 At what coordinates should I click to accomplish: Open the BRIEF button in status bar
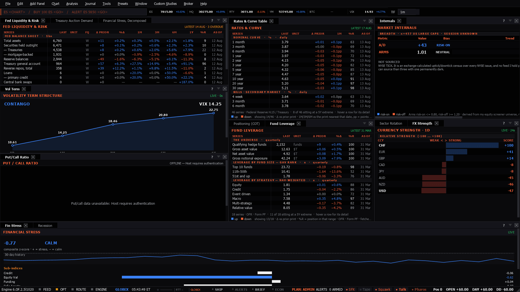click(x=258, y=289)
